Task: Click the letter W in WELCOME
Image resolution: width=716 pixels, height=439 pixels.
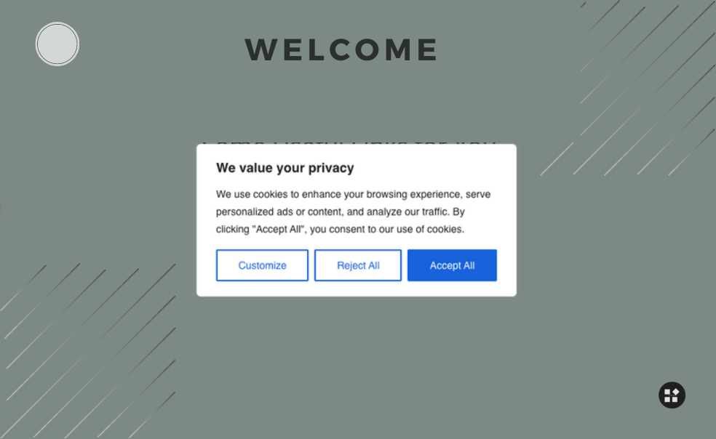Action: pos(260,50)
